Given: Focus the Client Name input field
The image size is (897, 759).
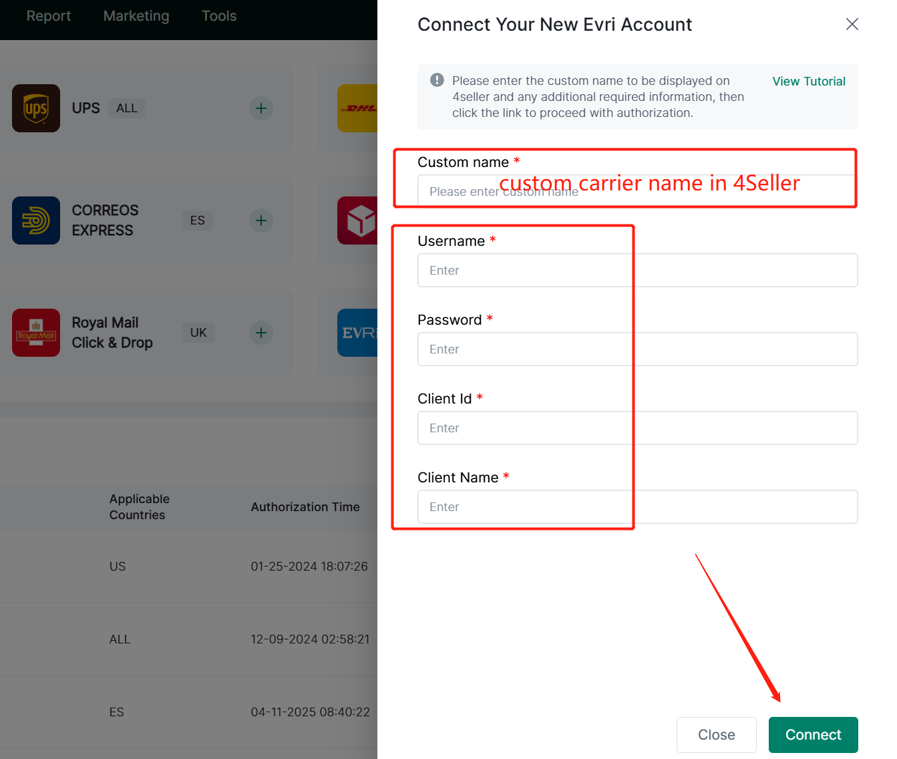Looking at the screenshot, I should (638, 507).
